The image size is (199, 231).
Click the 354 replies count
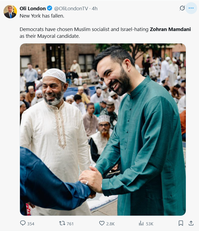click(31, 224)
